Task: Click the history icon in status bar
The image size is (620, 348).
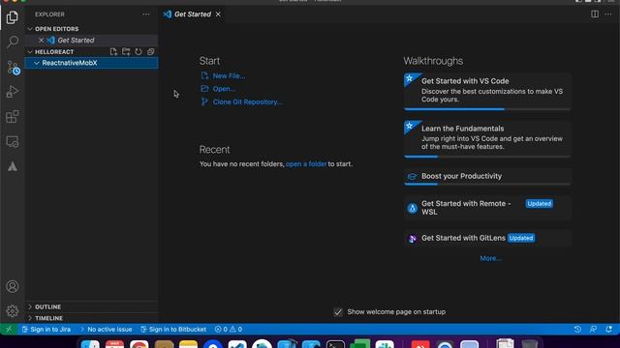Action: (x=577, y=329)
